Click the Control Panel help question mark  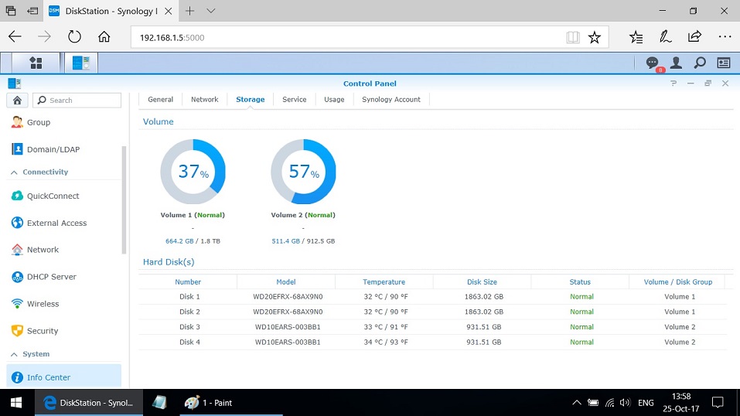click(x=674, y=84)
